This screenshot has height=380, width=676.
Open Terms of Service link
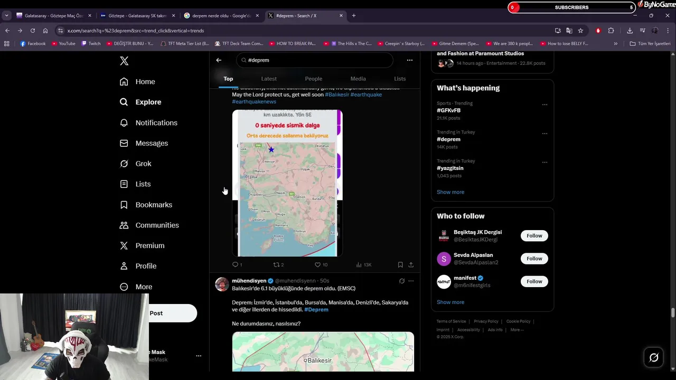tap(451, 321)
